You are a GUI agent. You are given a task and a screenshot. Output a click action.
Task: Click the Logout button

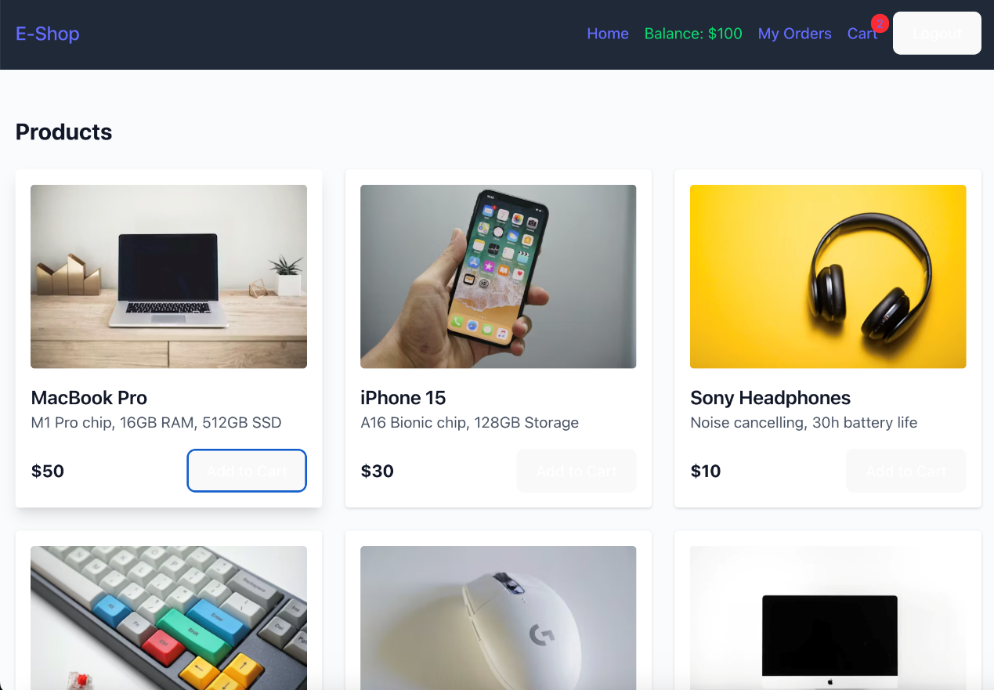coord(937,34)
